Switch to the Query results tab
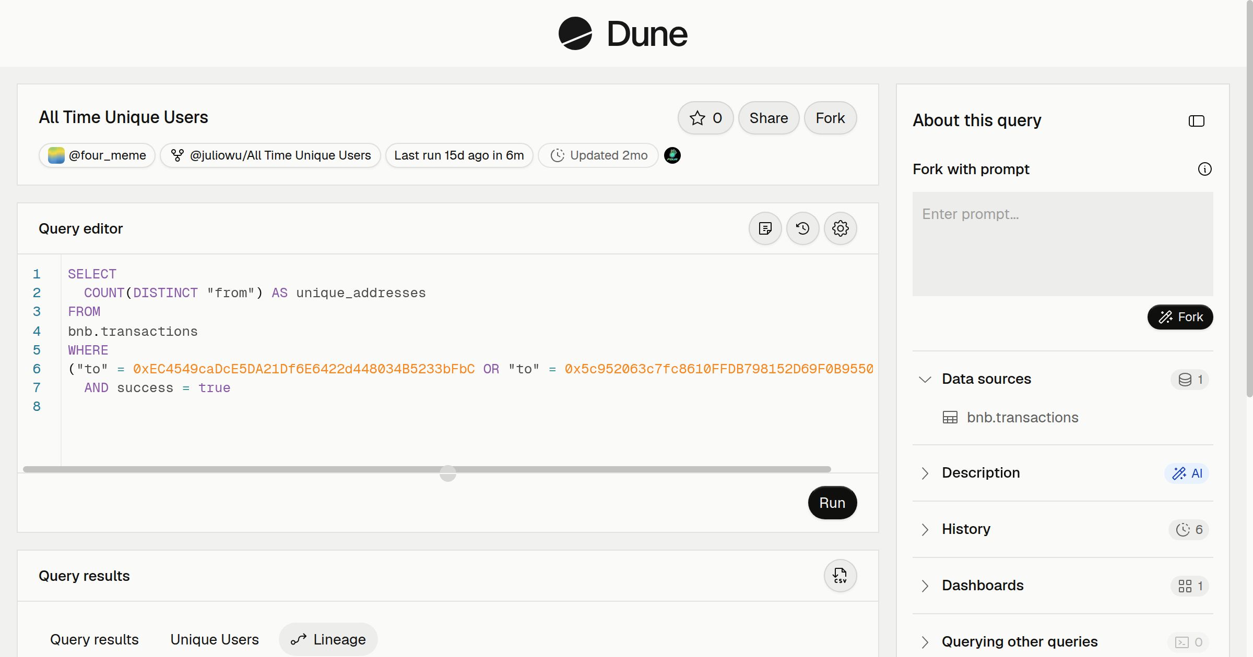 point(94,639)
